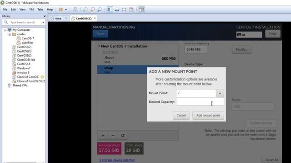The height and width of the screenshot is (163, 291).
Task: Toggle the thumbnail bar toolbar icon
Action: (x=117, y=10)
